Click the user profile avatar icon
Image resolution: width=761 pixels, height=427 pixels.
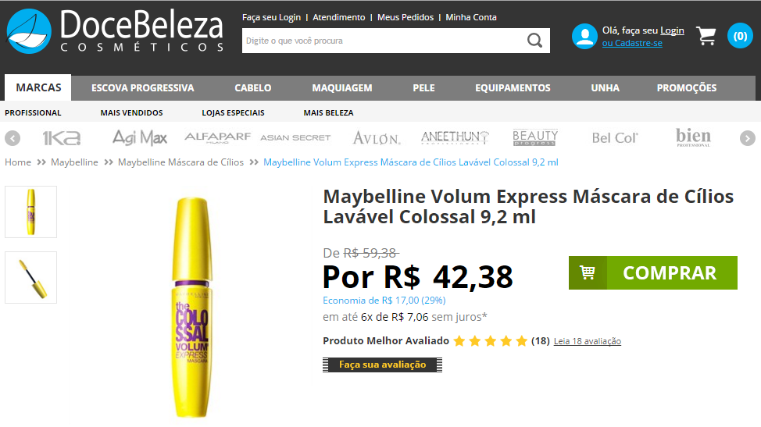(584, 36)
